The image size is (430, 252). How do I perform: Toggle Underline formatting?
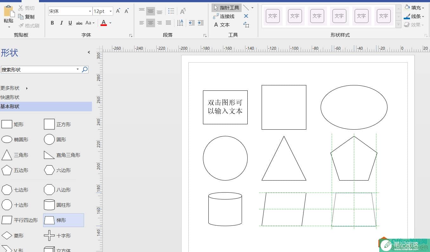(x=70, y=23)
